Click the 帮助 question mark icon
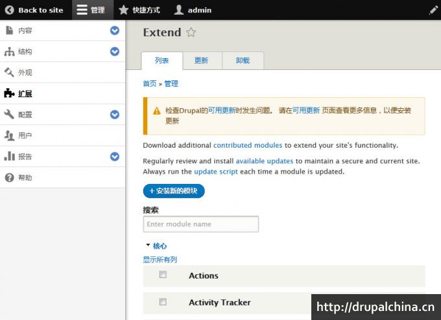The image size is (441, 320). tap(9, 177)
